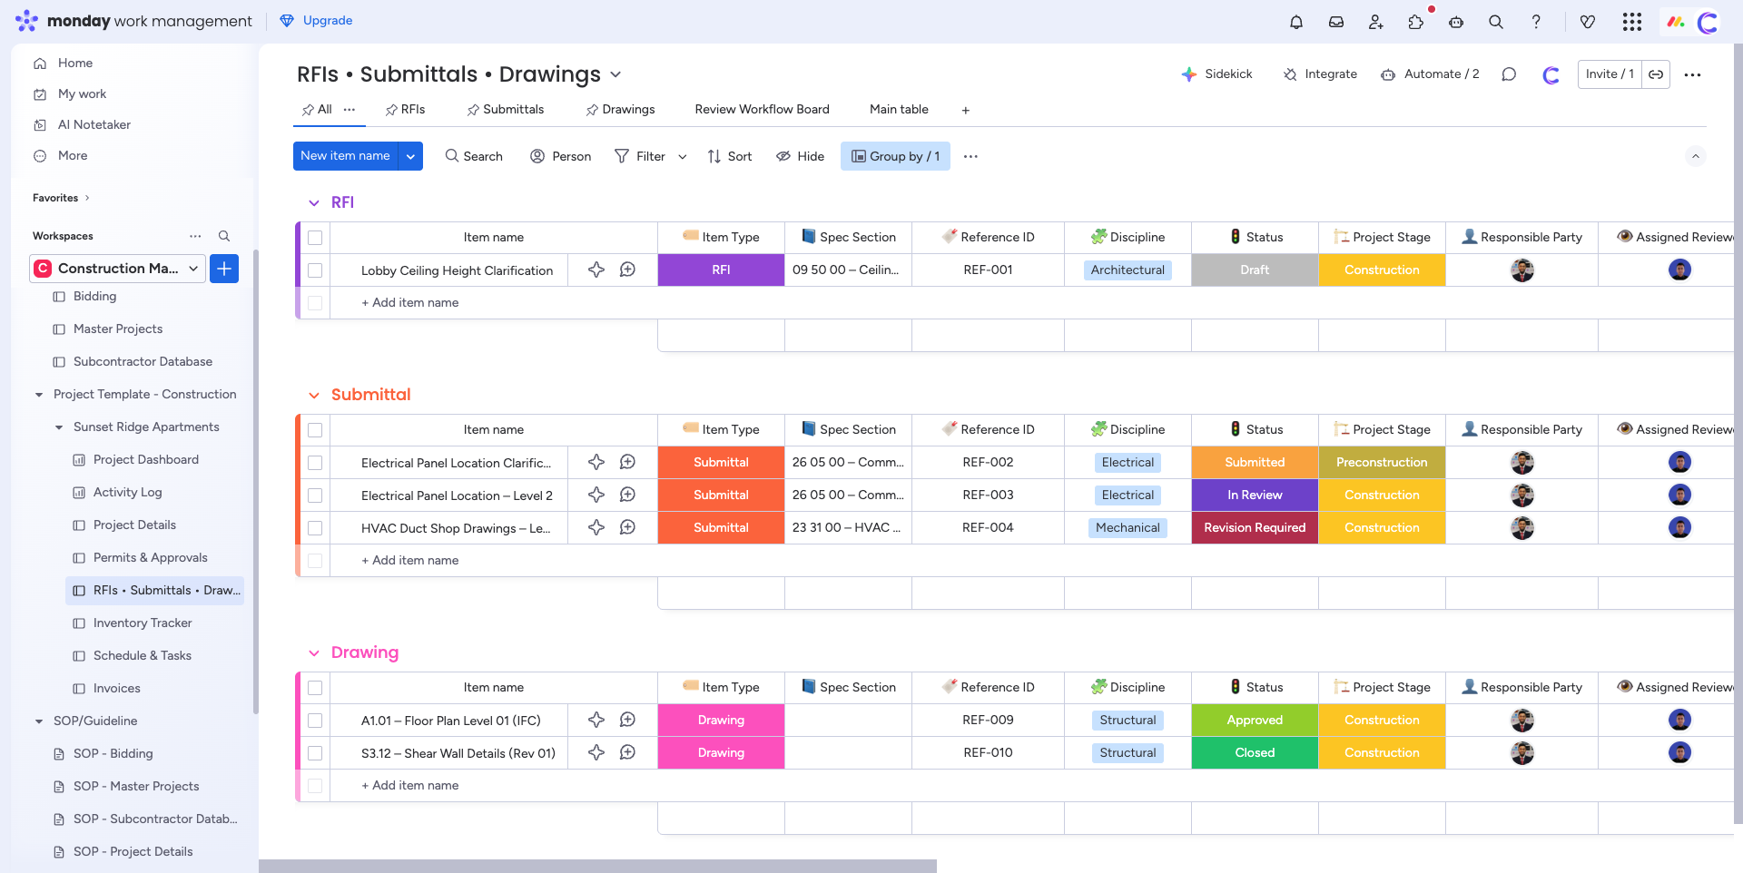Open the notifications bell
The width and height of the screenshot is (1743, 873).
(1295, 22)
